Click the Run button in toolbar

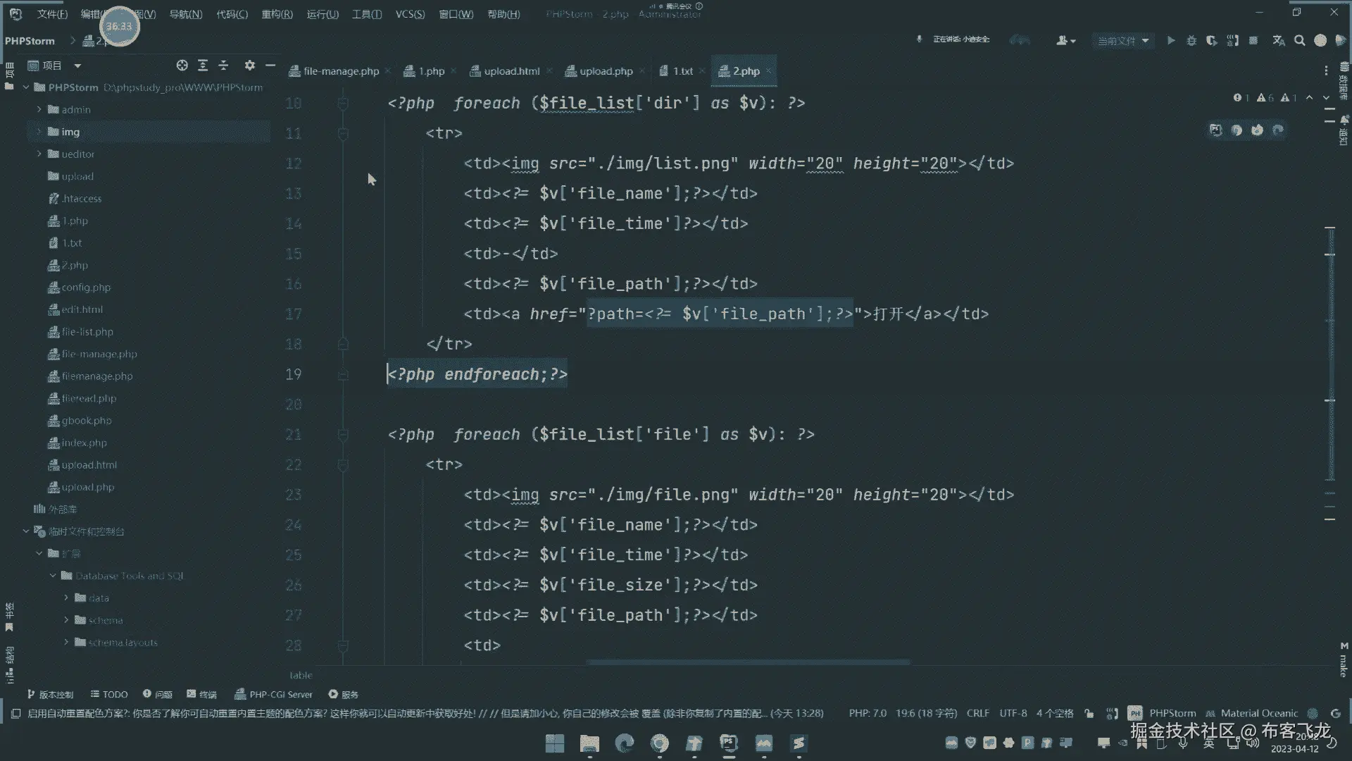point(1171,41)
